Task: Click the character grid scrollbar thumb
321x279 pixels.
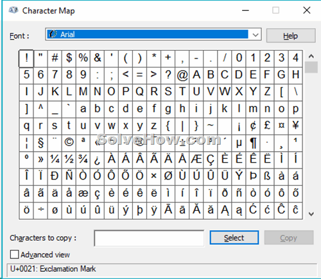Action: tap(311, 67)
